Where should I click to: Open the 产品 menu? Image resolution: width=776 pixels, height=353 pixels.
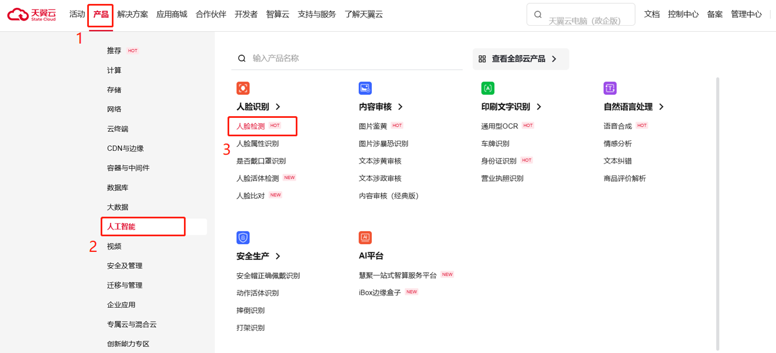[101, 14]
